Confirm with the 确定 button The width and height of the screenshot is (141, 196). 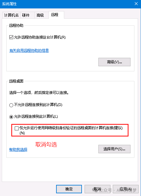tap(69, 189)
